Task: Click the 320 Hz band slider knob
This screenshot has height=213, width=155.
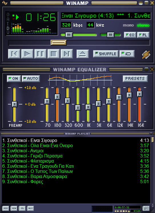Action: click(68, 101)
